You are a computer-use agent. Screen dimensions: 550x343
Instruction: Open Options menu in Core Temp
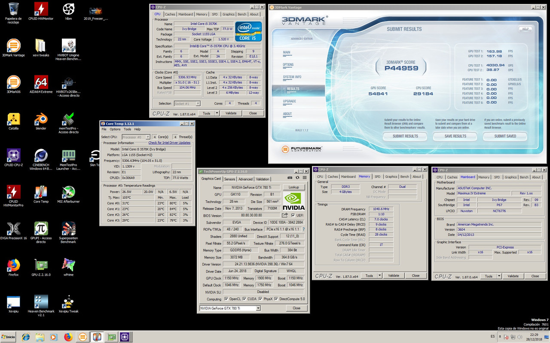click(x=115, y=129)
